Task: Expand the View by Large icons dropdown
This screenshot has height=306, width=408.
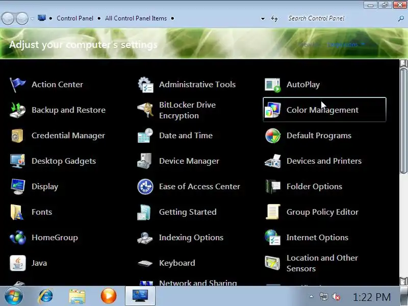Action: tap(346, 44)
